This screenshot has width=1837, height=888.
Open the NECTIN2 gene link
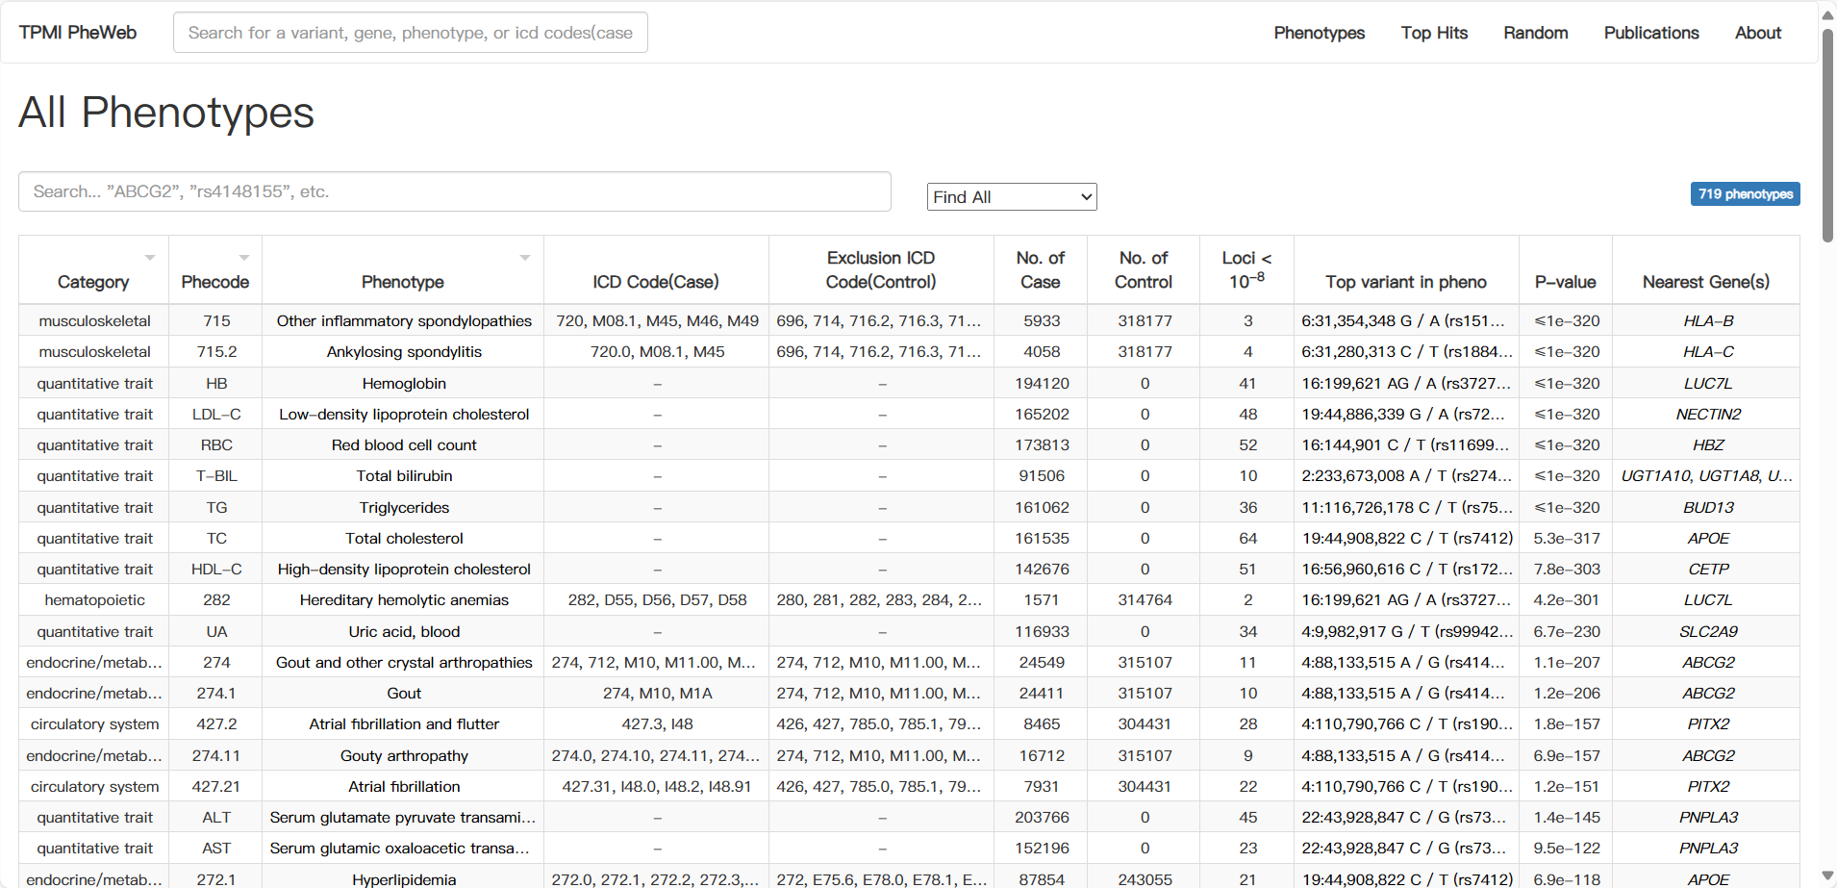1708,414
